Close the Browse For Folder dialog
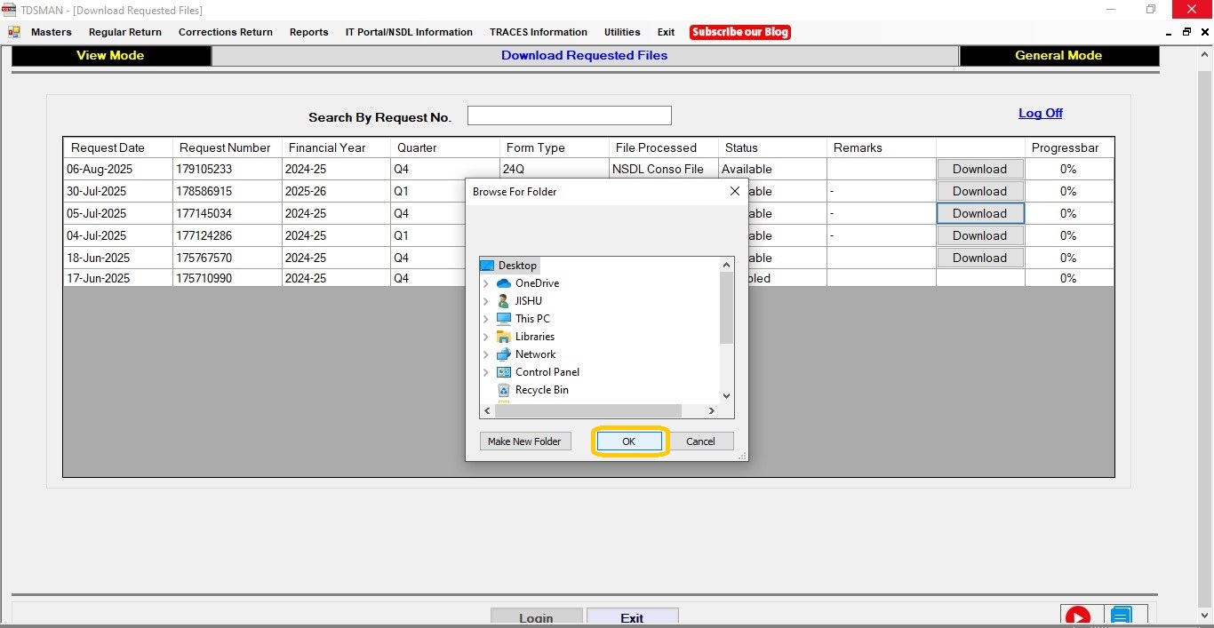 tap(735, 191)
